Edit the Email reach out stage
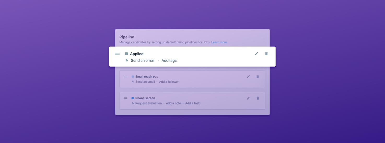 (x=248, y=77)
